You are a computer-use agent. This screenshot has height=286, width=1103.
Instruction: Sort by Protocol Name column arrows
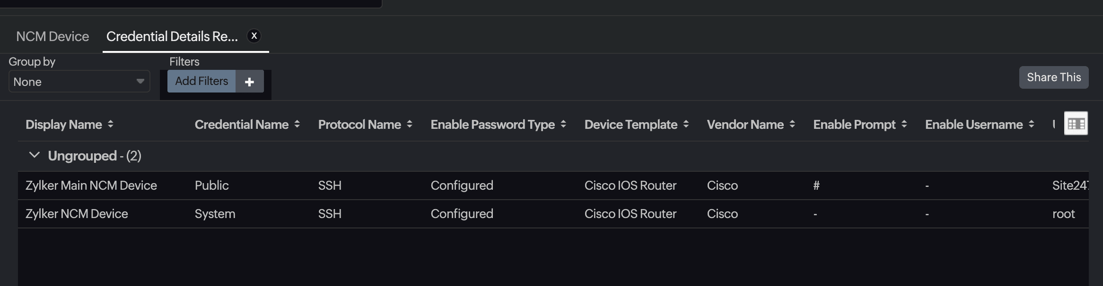tap(410, 124)
